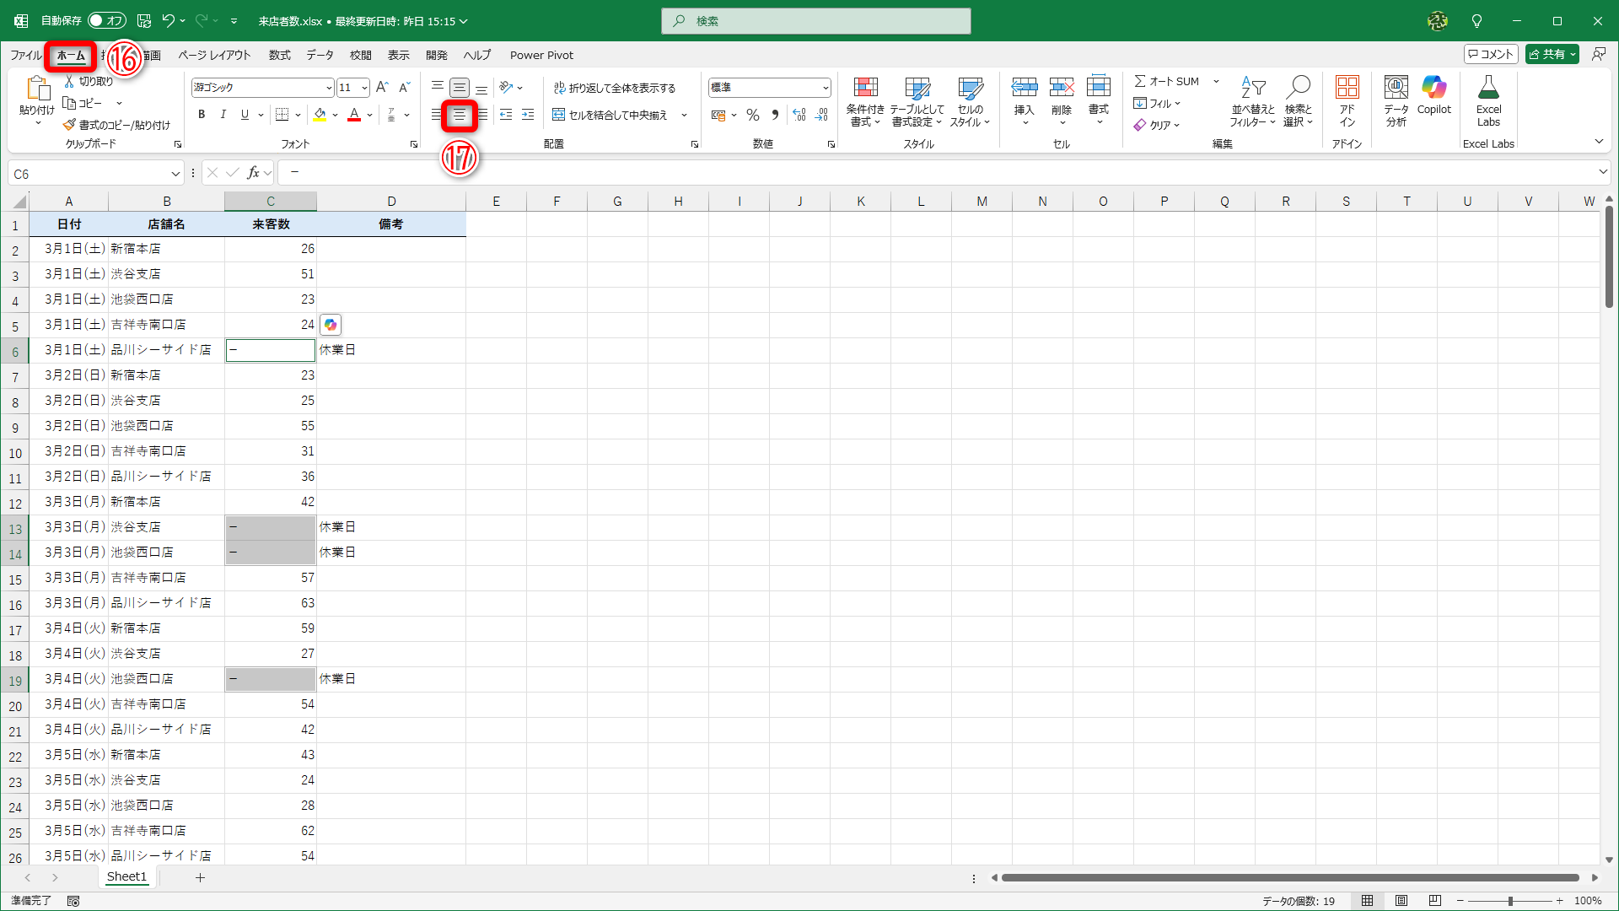
Task: Open the Data ribbon tab
Action: [x=320, y=55]
